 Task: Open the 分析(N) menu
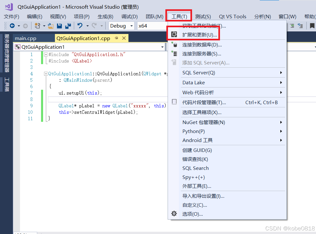pos(262,16)
